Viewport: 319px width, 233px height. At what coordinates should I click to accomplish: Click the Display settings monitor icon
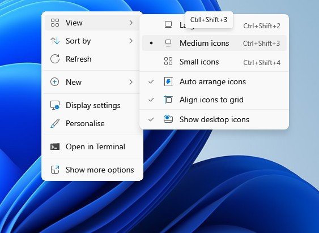[55, 105]
